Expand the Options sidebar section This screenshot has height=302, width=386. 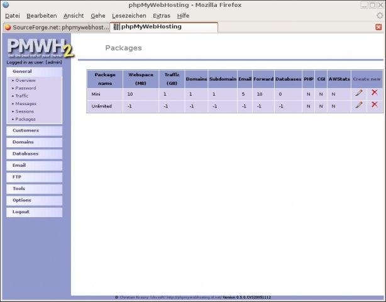[x=34, y=201]
